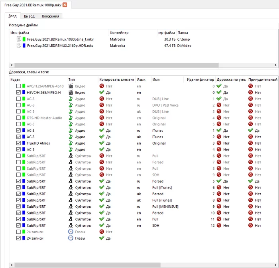Enable the AVC/H.264/MPEG-4p10 video track checkbox
This screenshot has width=279, height=268.
[18, 86]
